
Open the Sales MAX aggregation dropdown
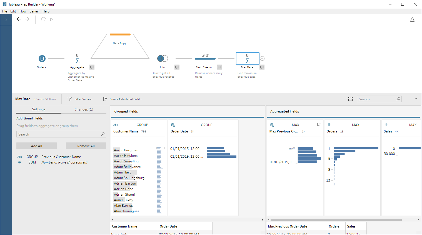tap(413, 125)
